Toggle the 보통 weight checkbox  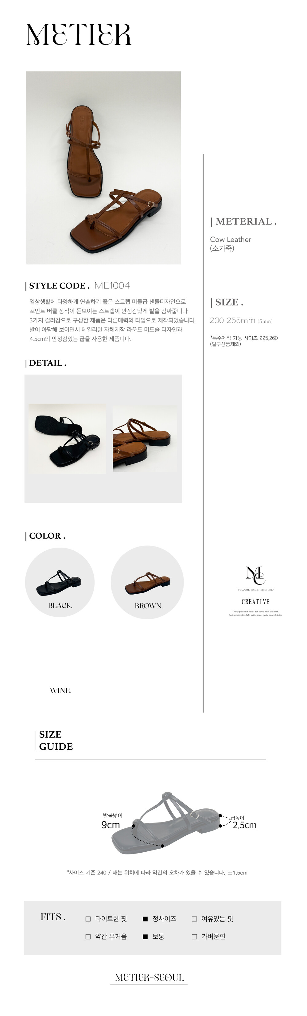pos(145,936)
